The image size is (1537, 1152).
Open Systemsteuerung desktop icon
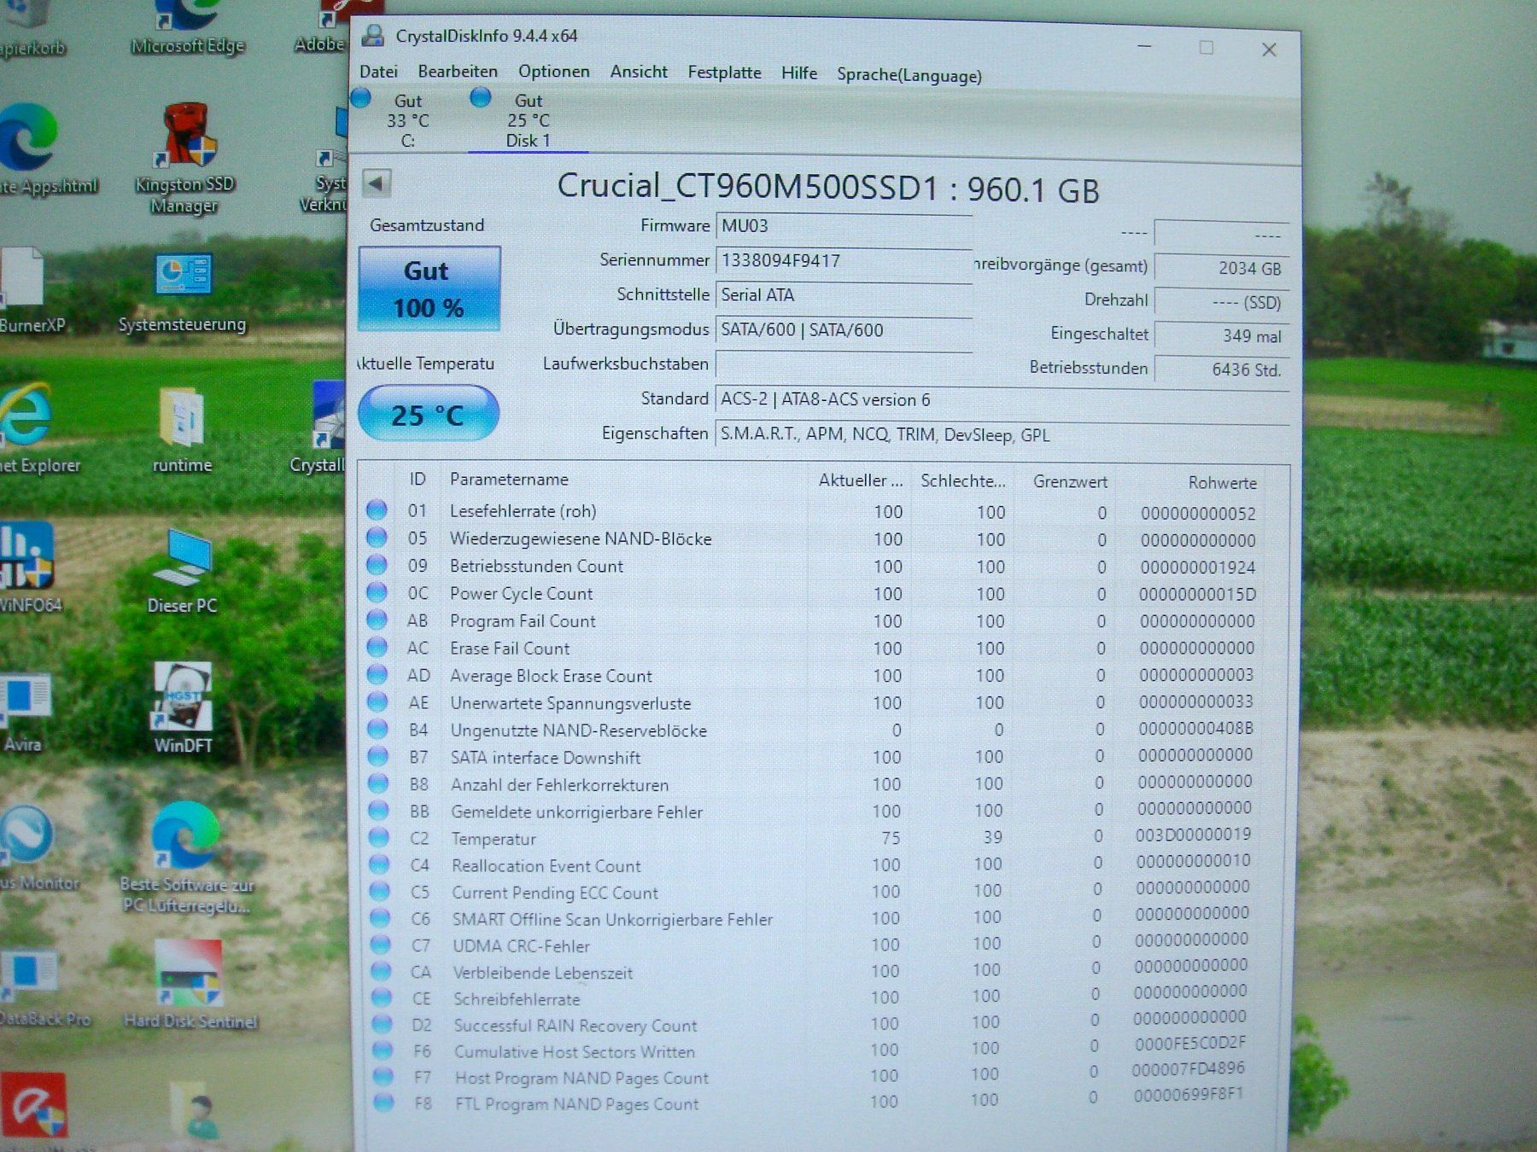coord(183,293)
